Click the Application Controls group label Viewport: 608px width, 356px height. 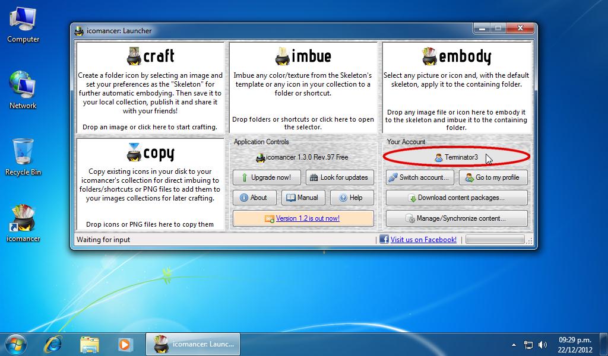pyautogui.click(x=261, y=142)
